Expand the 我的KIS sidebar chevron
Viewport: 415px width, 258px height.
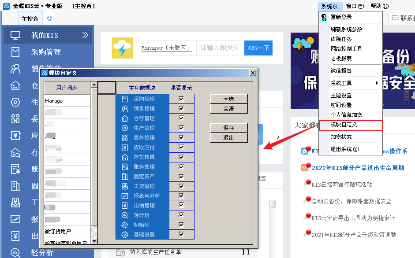click(86, 35)
